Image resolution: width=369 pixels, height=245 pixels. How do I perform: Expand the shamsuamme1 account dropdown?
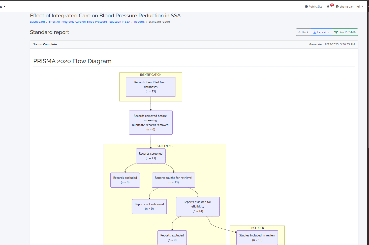click(x=350, y=7)
